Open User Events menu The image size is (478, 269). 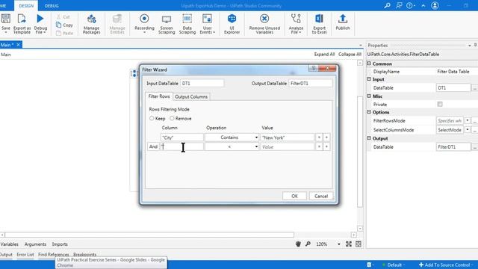click(208, 24)
